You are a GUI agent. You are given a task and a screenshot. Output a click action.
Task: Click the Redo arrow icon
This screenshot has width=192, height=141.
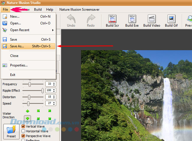91,19
